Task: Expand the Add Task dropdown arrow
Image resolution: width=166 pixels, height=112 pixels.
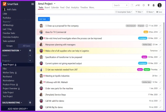Action: pyautogui.click(x=48, y=19)
